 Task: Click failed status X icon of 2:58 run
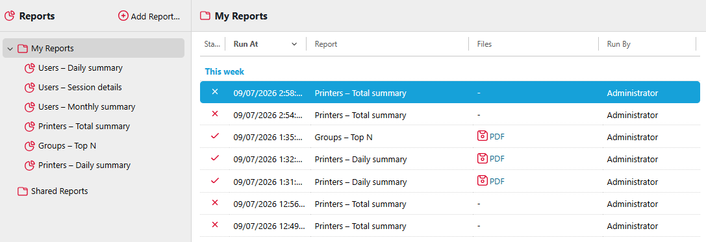[215, 91]
